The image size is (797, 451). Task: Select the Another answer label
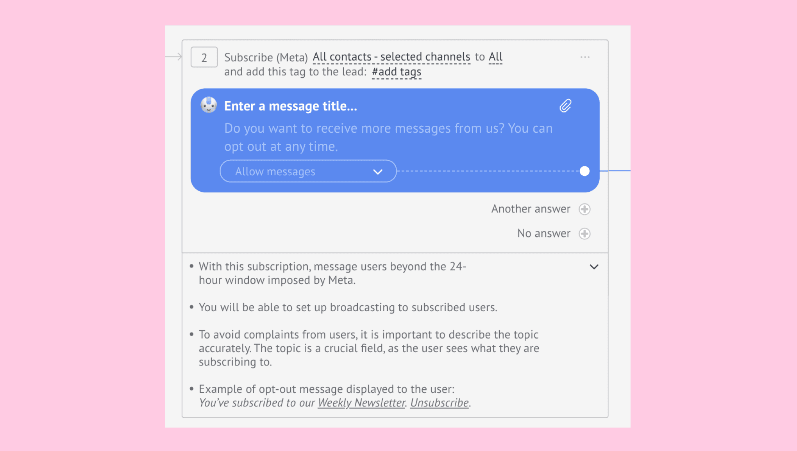531,209
